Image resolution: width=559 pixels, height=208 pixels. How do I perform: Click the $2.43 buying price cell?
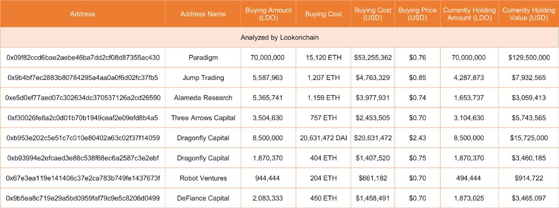click(x=417, y=138)
